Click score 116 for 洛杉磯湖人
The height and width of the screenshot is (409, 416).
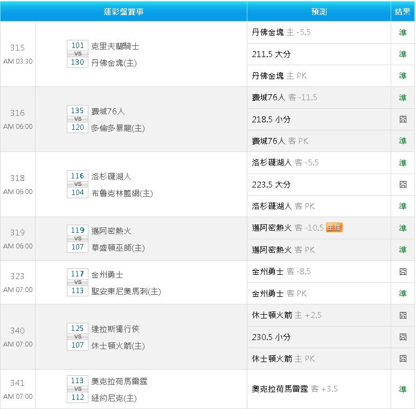pyautogui.click(x=78, y=176)
